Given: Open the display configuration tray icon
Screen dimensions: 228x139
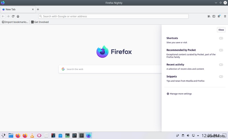Looking at the screenshot, I should (193, 136).
